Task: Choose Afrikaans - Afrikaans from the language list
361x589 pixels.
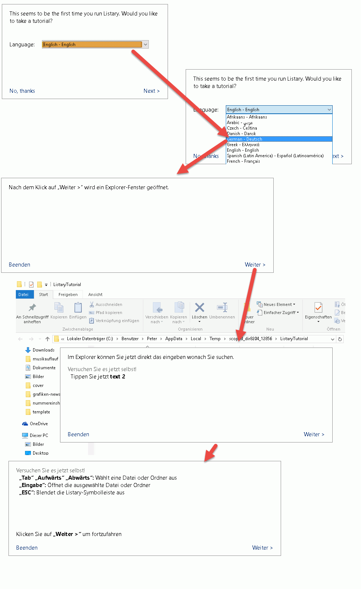Action: (x=279, y=117)
